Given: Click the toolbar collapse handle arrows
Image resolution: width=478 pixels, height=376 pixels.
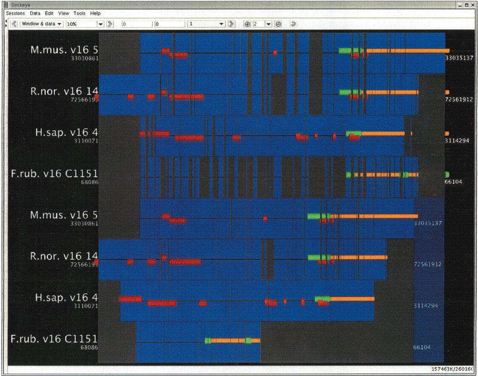Looking at the screenshot, I should pos(6,23).
